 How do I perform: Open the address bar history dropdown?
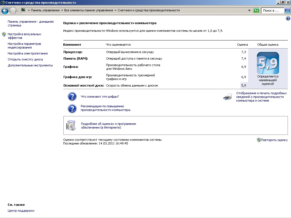tap(249, 11)
